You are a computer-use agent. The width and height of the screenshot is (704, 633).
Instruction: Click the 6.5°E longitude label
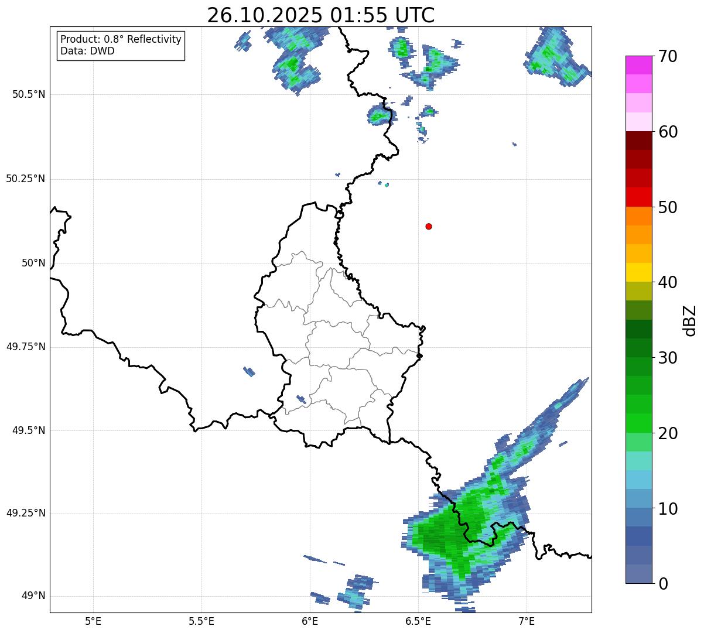pyautogui.click(x=418, y=621)
